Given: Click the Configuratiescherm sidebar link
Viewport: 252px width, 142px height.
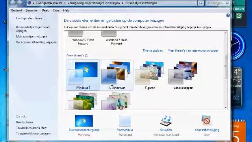Looking at the screenshot, I should click(29, 18).
